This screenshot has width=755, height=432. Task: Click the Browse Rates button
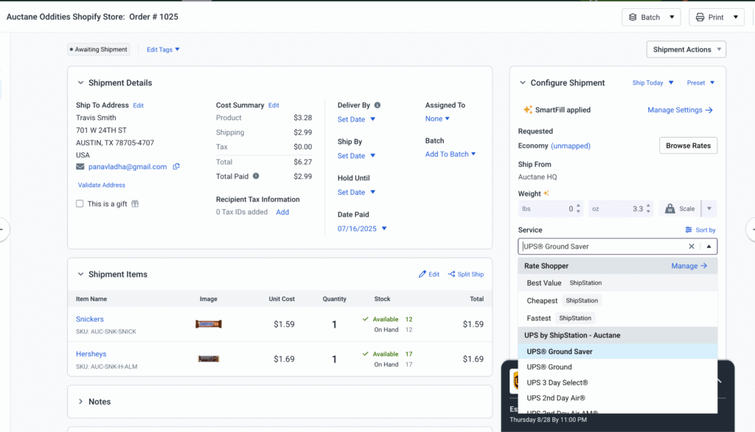[x=688, y=146]
